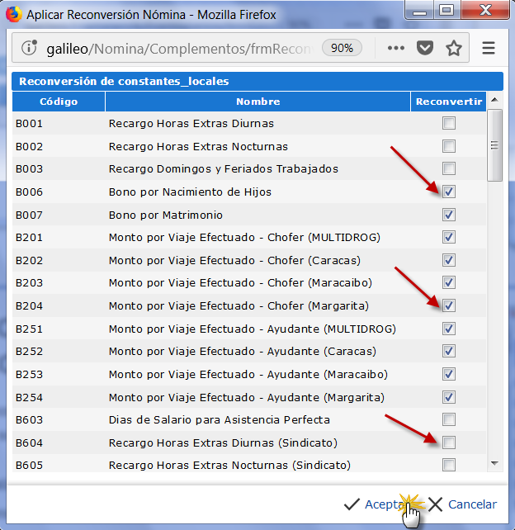This screenshot has width=515, height=530.
Task: Check Reconvertir for B605 Horas Extras Nocturnas (Sindicato)
Action: point(449,465)
